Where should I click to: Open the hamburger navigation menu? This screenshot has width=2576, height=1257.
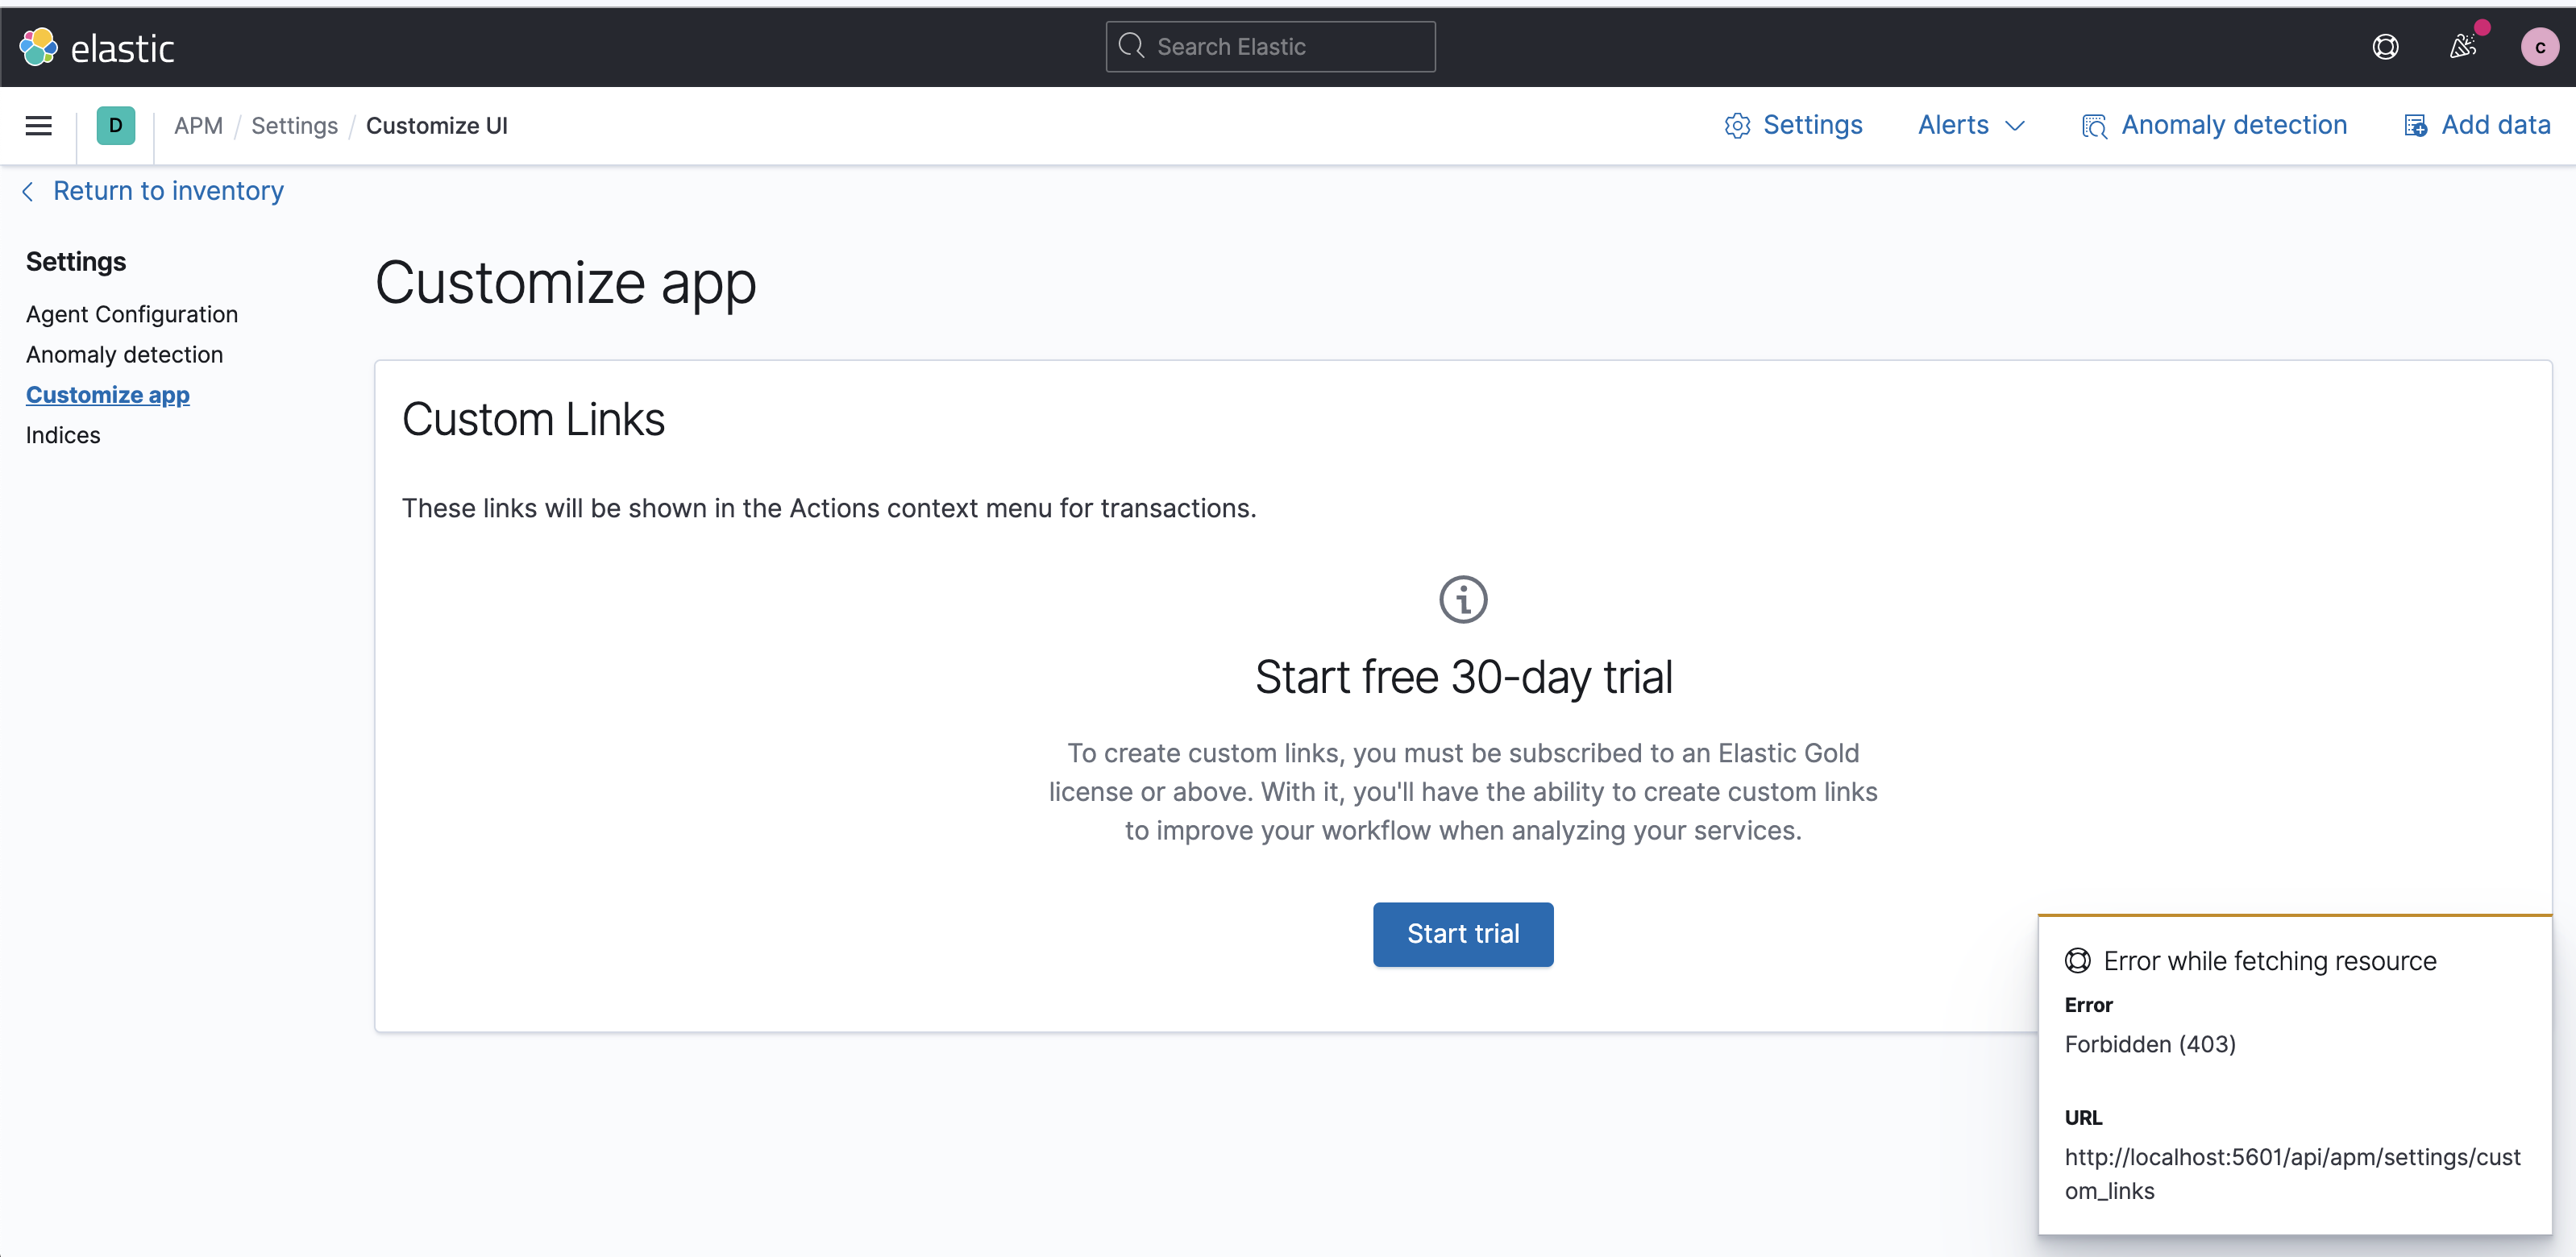[x=39, y=126]
